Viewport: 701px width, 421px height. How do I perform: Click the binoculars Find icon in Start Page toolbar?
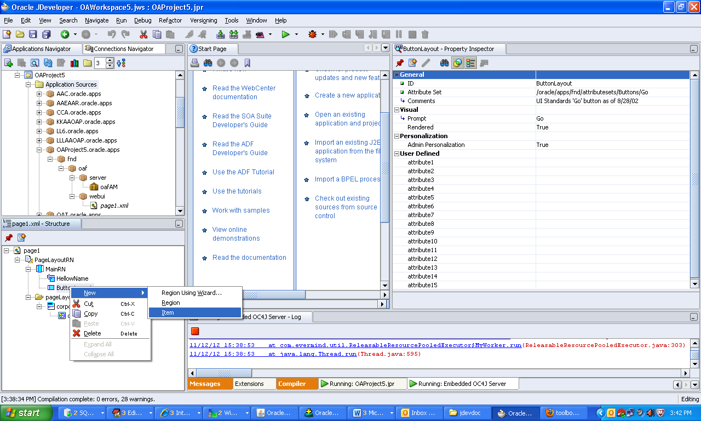[208, 63]
